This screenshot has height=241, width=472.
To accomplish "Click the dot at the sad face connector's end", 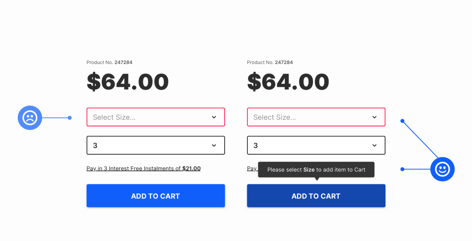I will [x=69, y=118].
